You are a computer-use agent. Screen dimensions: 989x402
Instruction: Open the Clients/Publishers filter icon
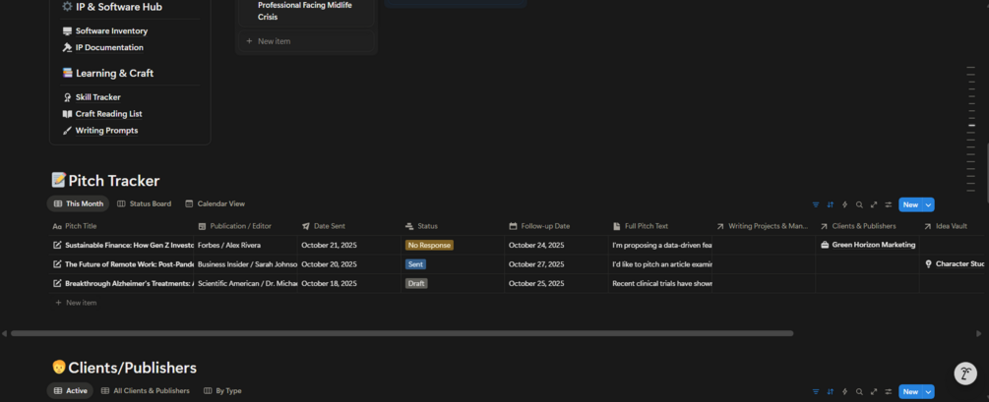tap(816, 391)
